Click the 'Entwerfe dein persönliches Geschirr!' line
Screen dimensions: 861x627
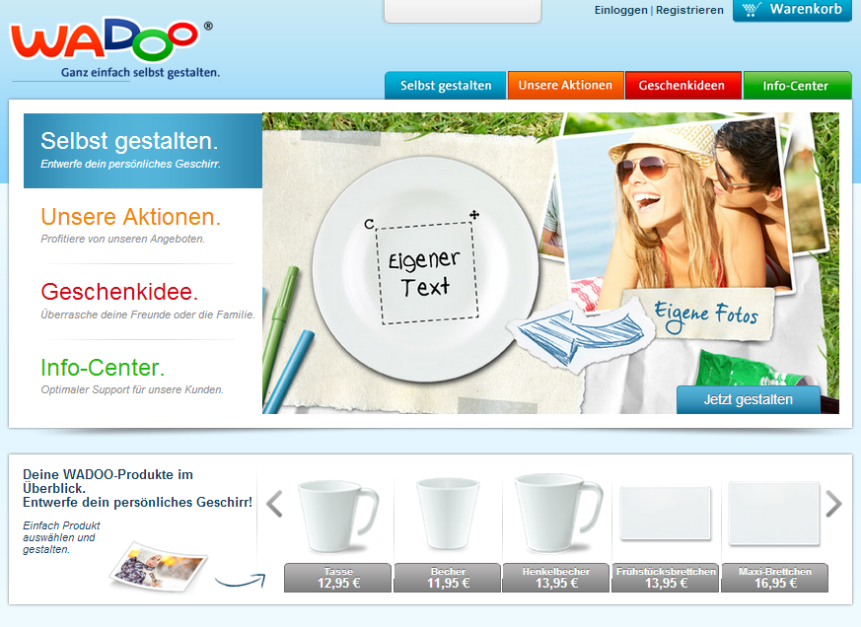(137, 503)
